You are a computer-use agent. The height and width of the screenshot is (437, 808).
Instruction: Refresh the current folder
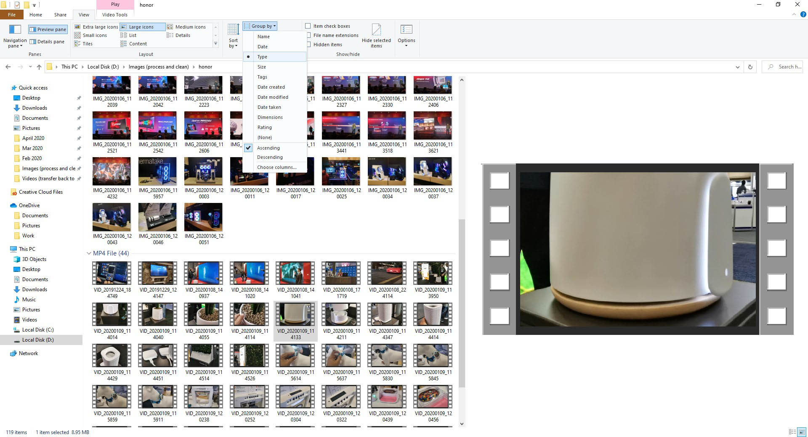(x=750, y=67)
